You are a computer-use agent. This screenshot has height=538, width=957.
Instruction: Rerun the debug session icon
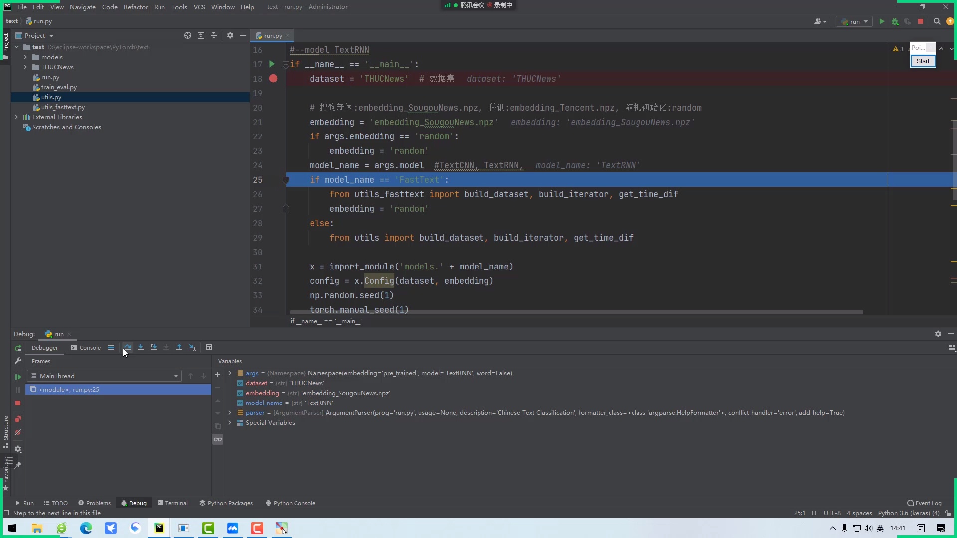click(18, 348)
